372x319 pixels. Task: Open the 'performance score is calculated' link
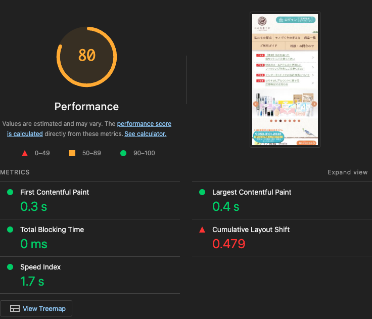(x=89, y=128)
